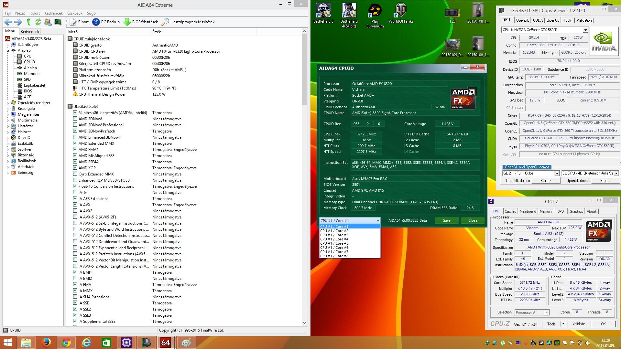621x349 pixels.
Task: Click the green refresh arrows icon
Action: tap(38, 22)
